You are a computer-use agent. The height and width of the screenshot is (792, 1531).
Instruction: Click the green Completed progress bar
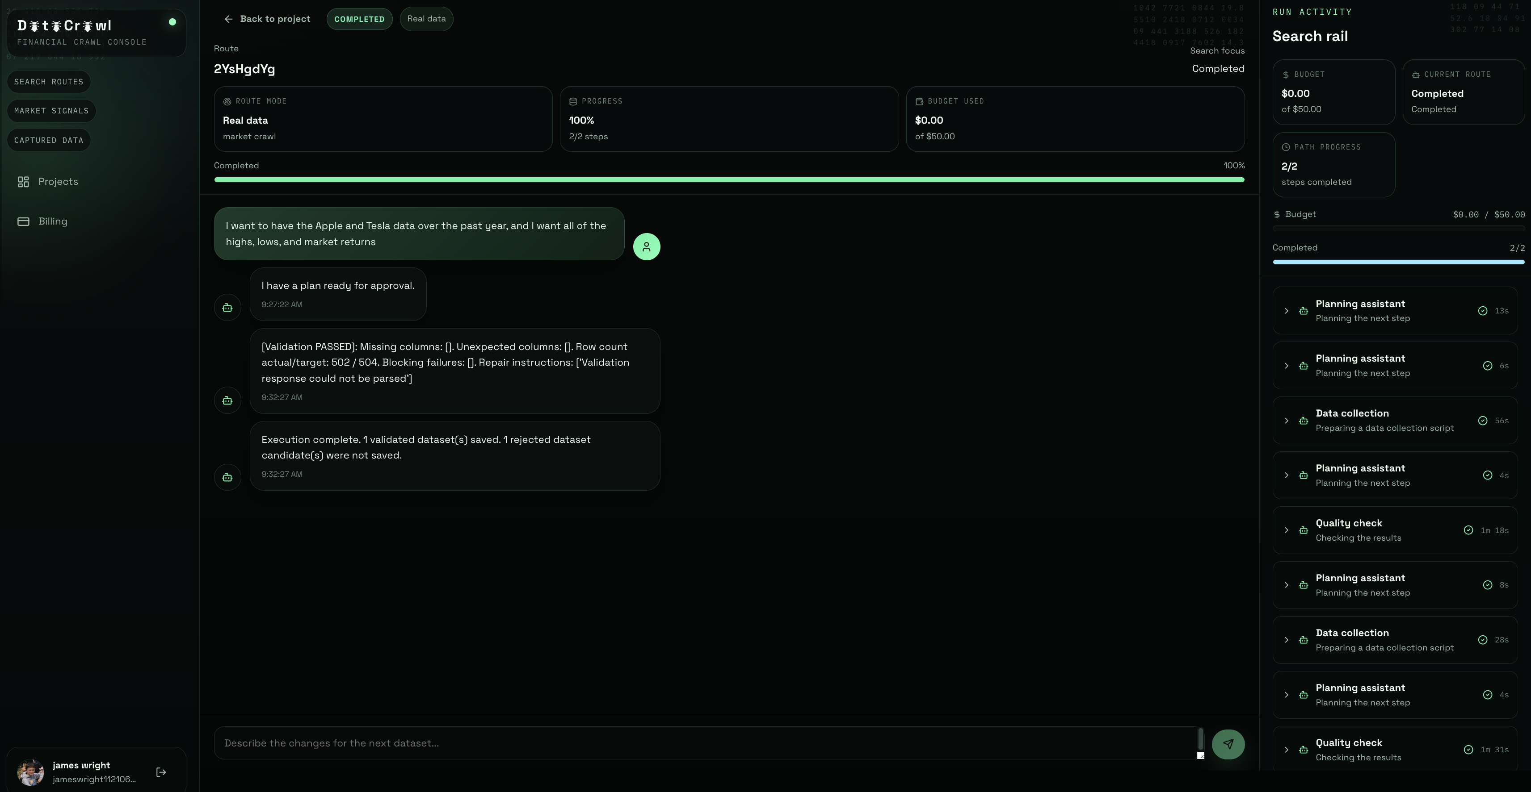pos(729,179)
